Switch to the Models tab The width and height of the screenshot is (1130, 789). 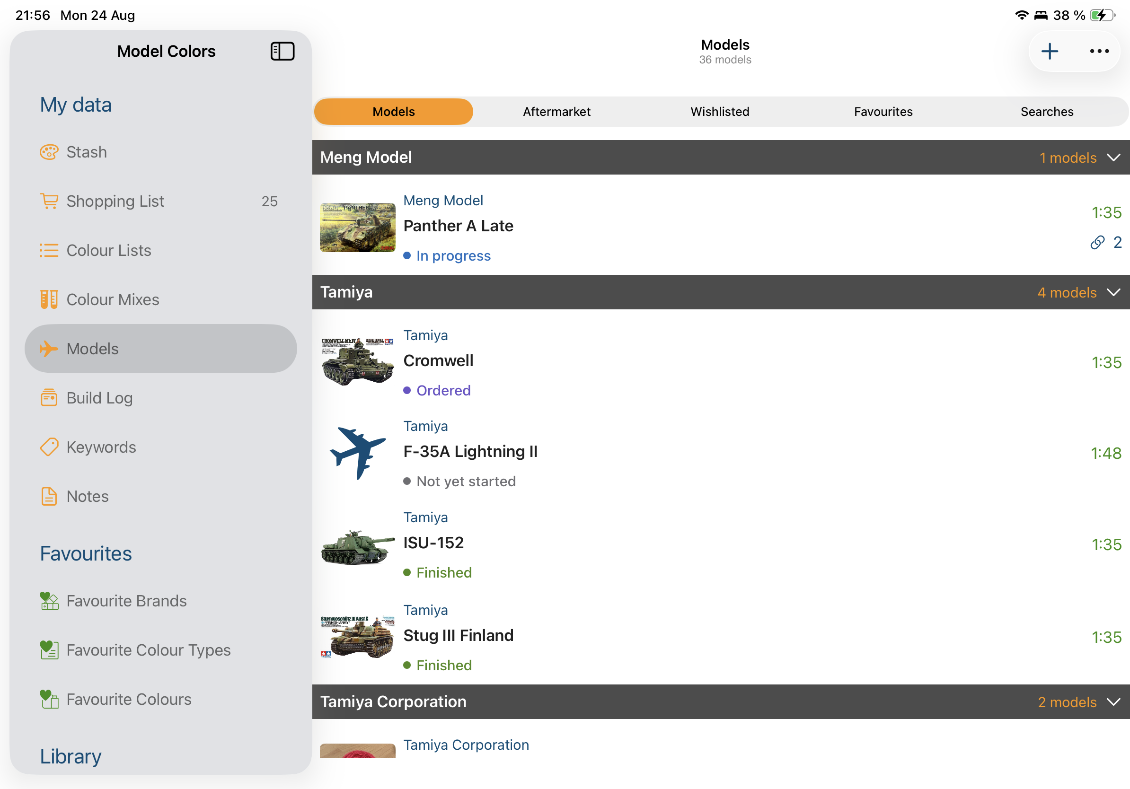pyautogui.click(x=394, y=112)
